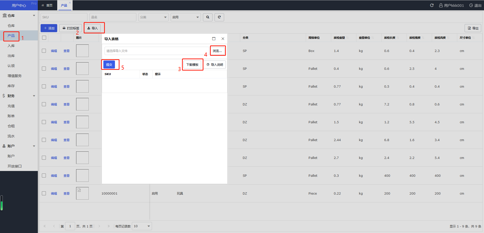Viewport: 484px width, 233px height.
Task: Switch to the 首页 home tab
Action: (x=47, y=5)
